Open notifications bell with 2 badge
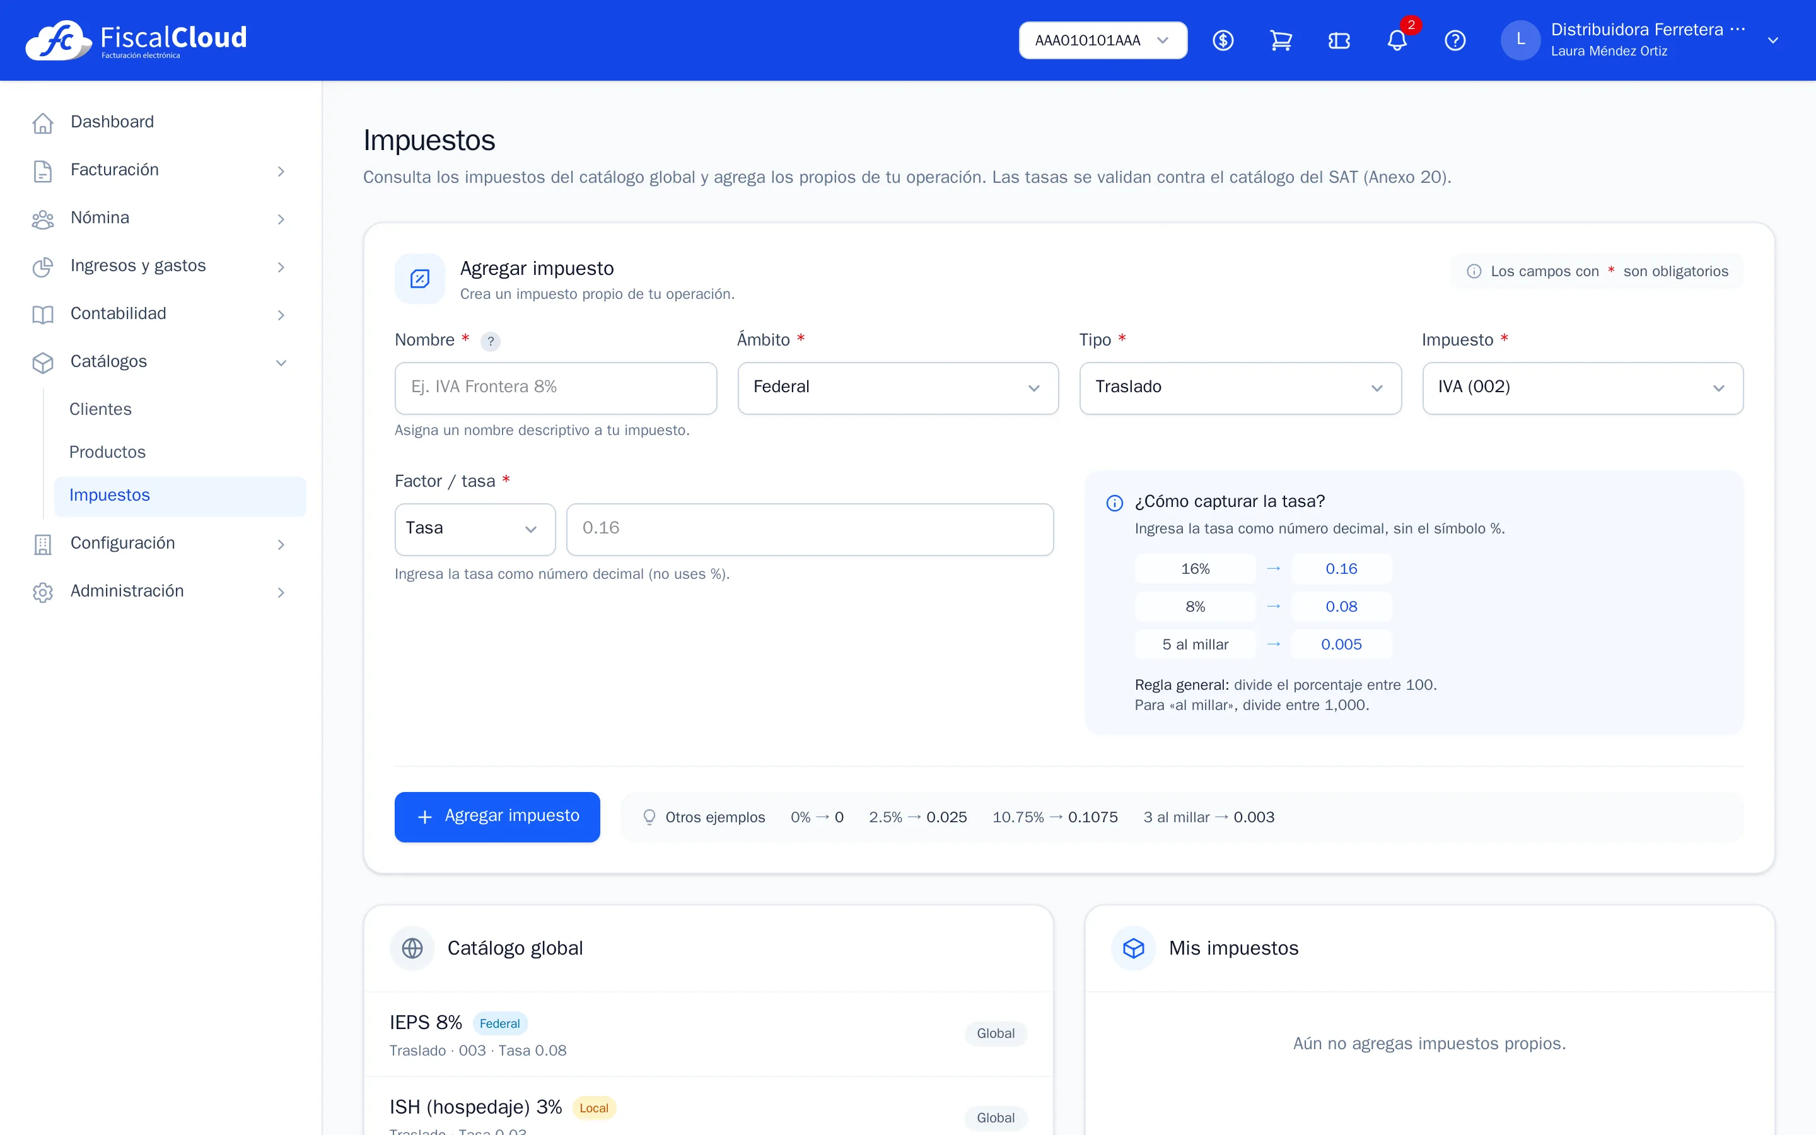 pos(1397,40)
